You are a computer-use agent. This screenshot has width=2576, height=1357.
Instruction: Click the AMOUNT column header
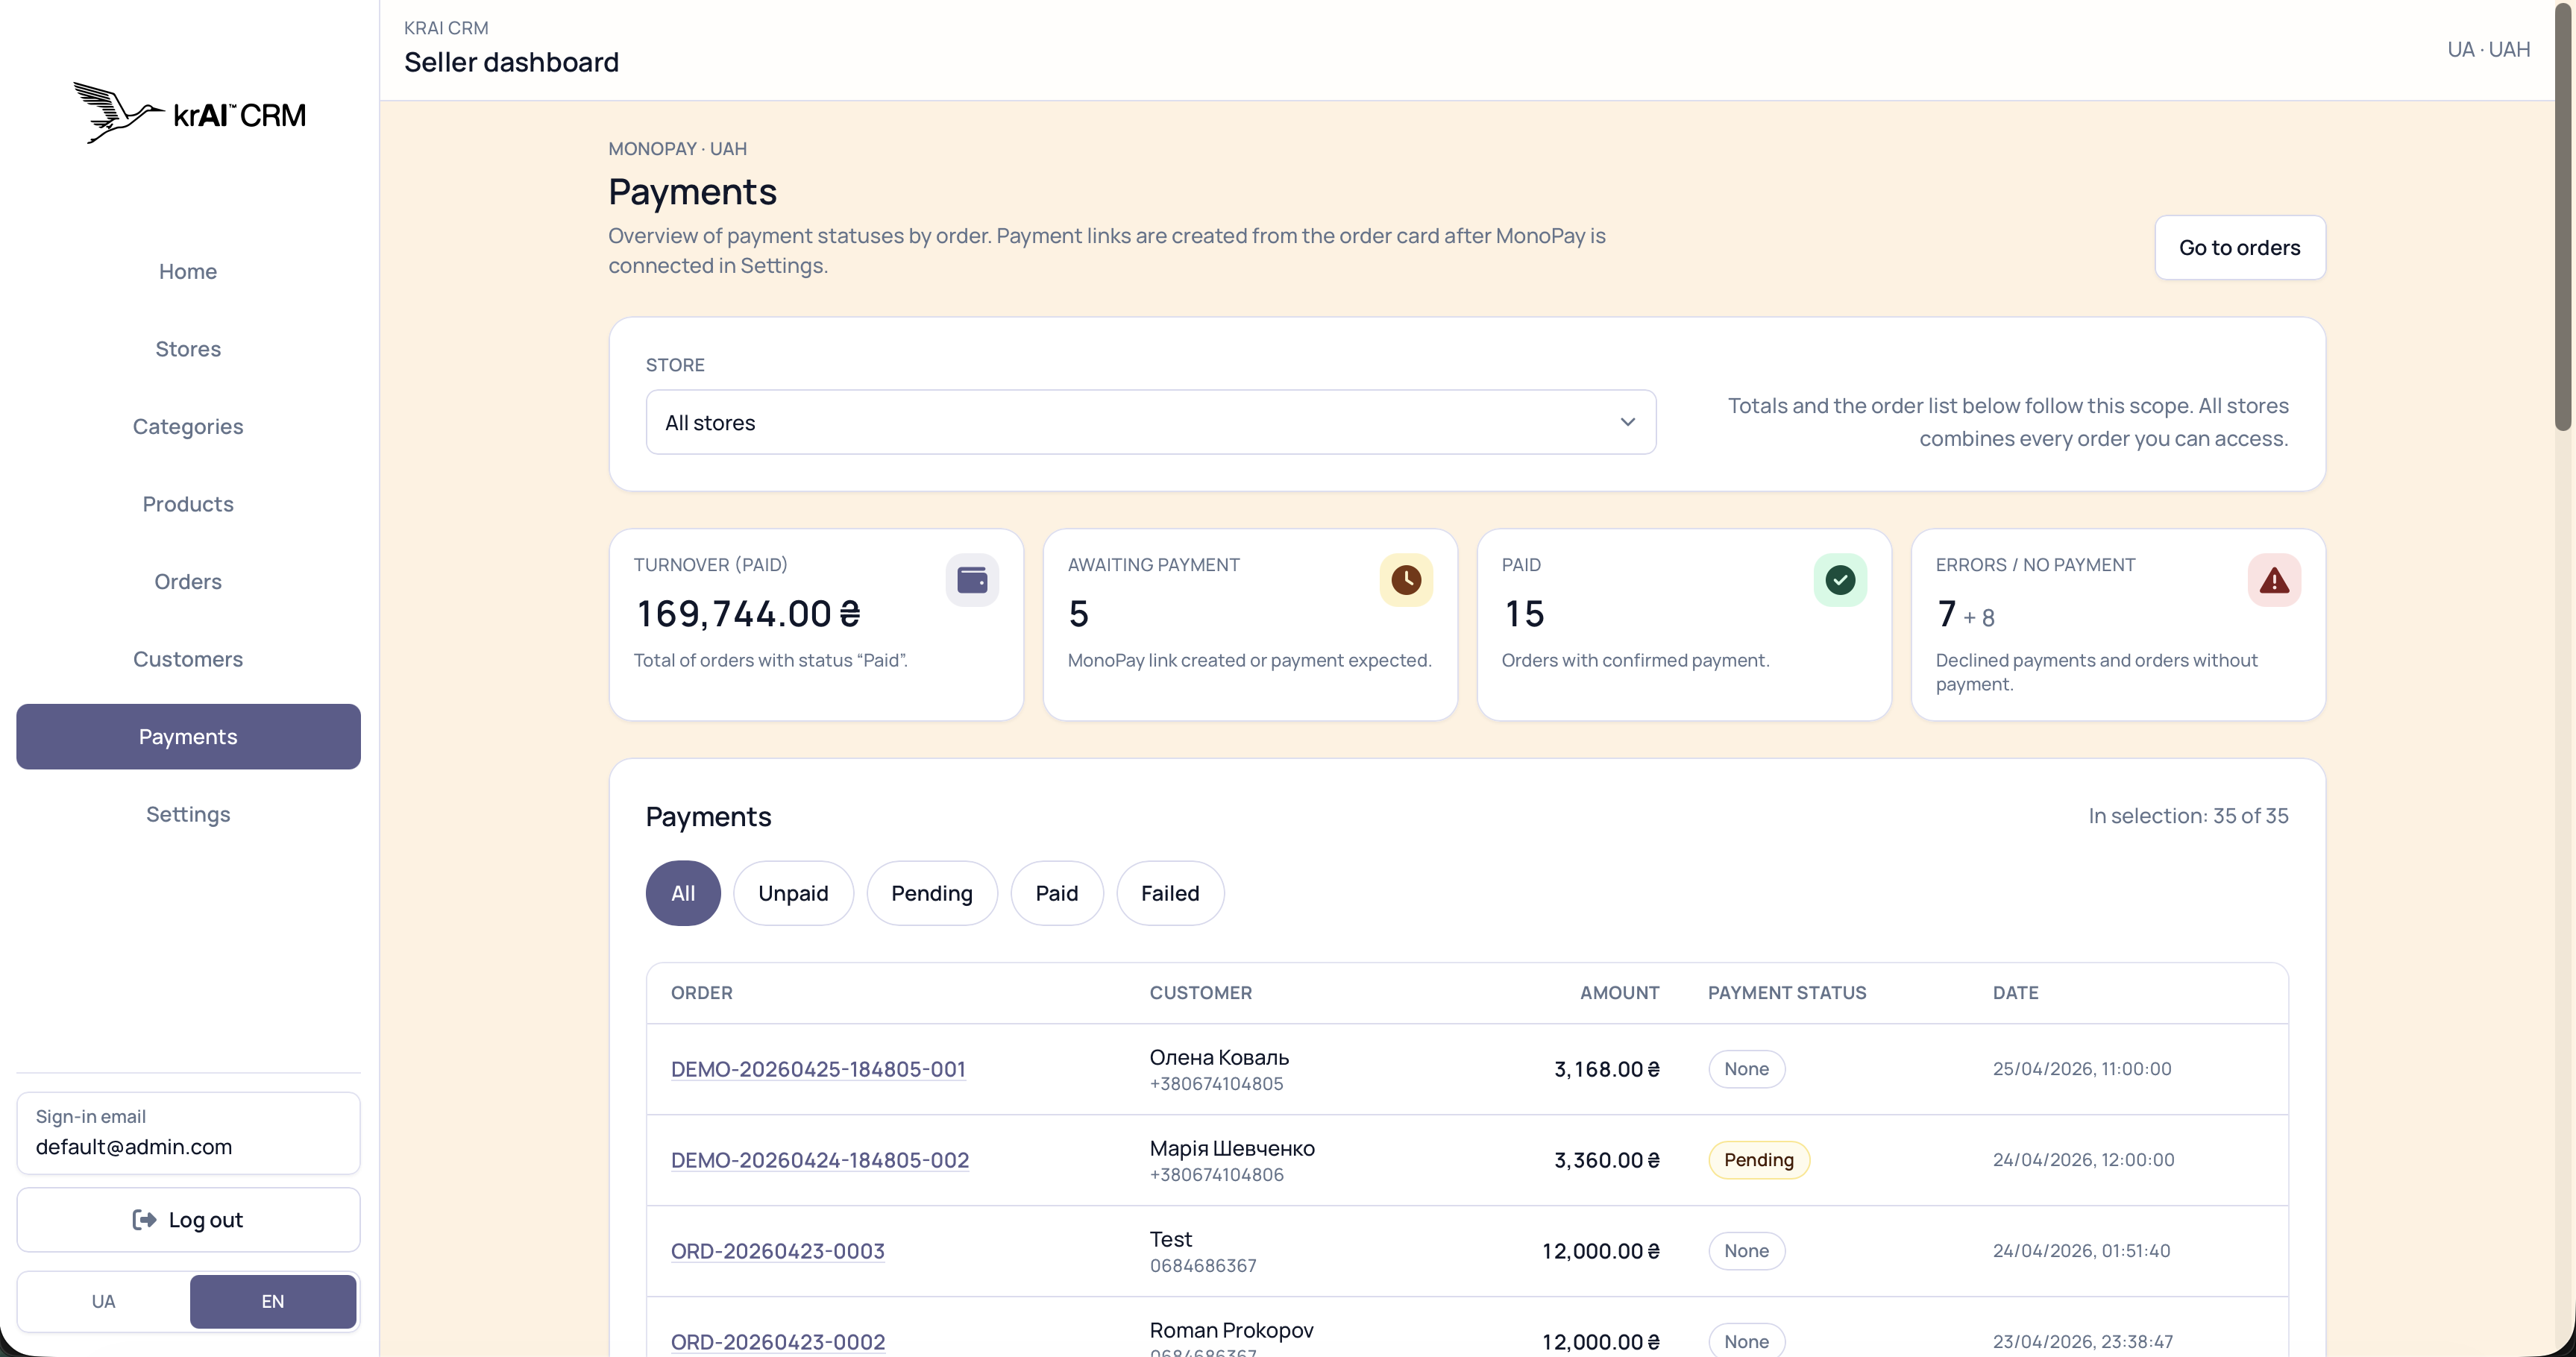point(1619,993)
